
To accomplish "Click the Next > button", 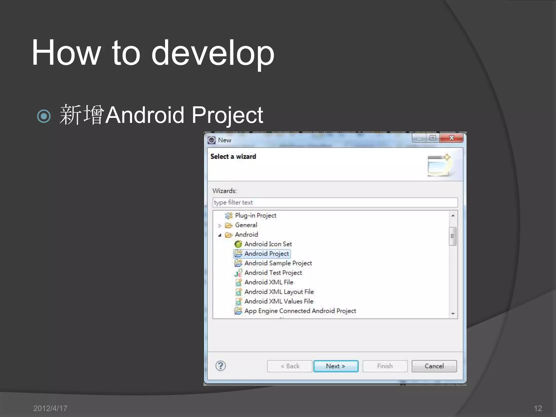I will (336, 366).
